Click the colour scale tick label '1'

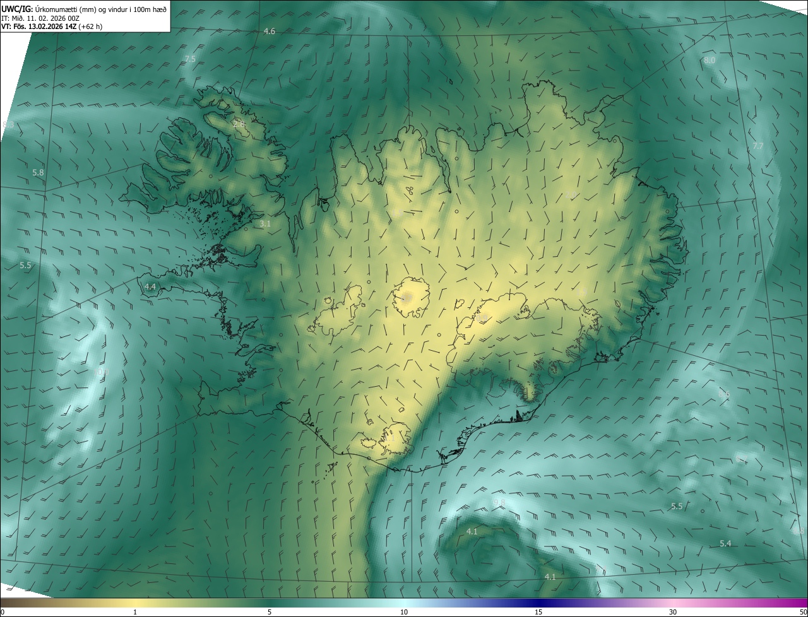(135, 612)
